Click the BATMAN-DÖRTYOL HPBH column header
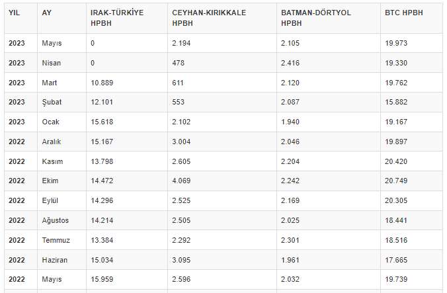Screen dimensions: 447x293 [x=316, y=18]
